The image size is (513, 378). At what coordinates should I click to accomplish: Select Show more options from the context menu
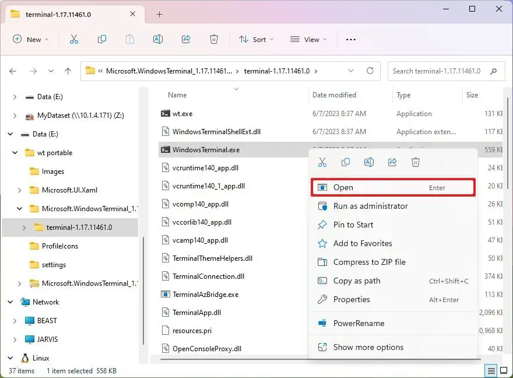pyautogui.click(x=367, y=347)
